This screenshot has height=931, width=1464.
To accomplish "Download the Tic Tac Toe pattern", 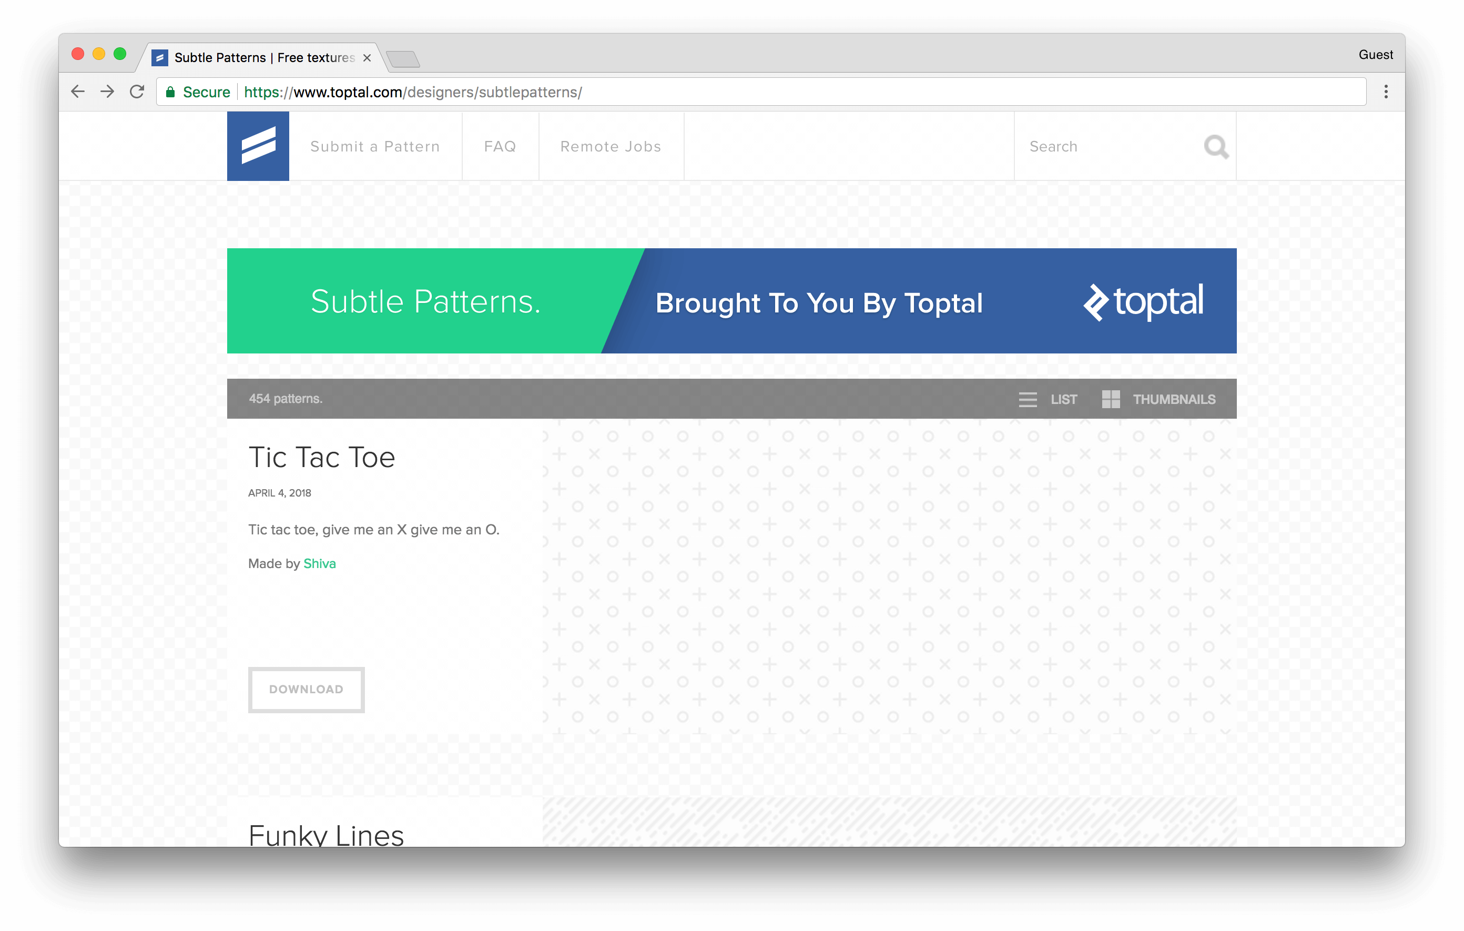I will 307,689.
